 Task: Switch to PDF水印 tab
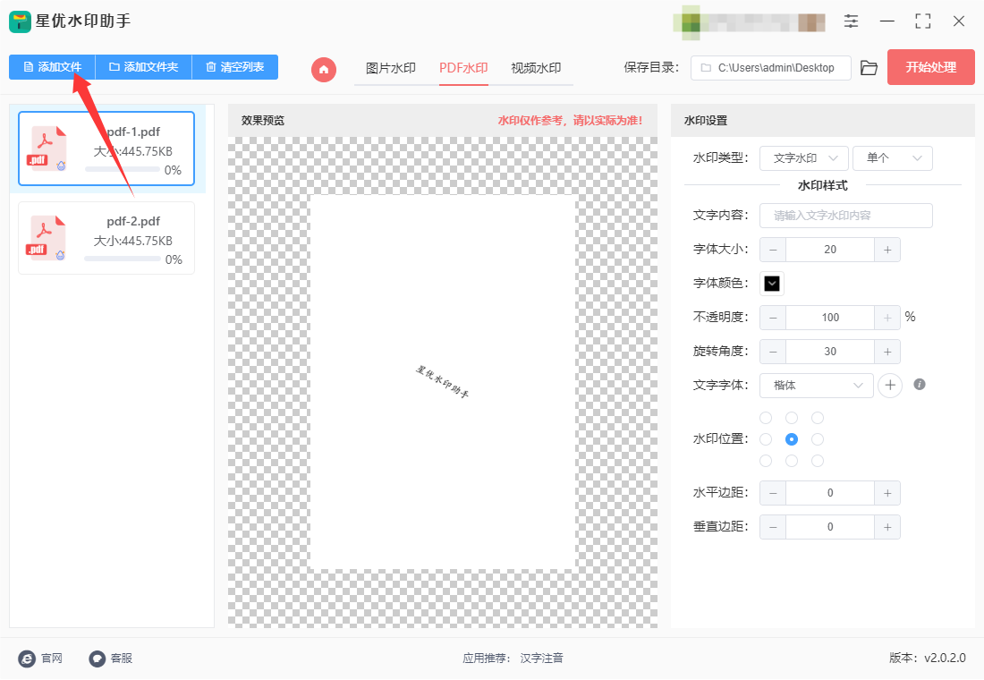coord(463,68)
